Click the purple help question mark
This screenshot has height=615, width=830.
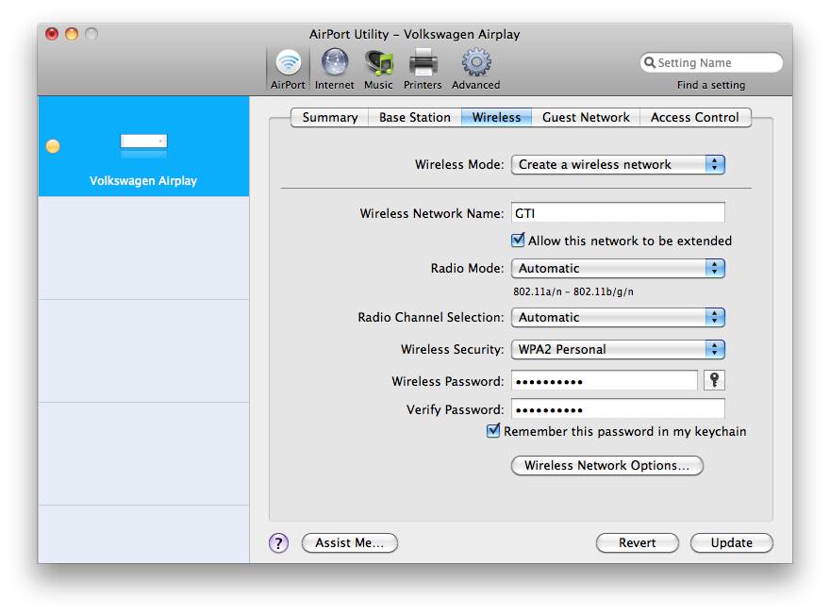278,542
